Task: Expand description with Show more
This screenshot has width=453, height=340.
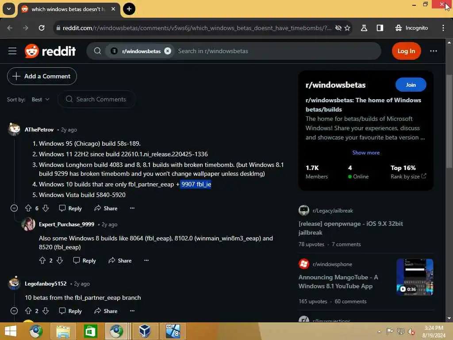Action: tap(366, 153)
